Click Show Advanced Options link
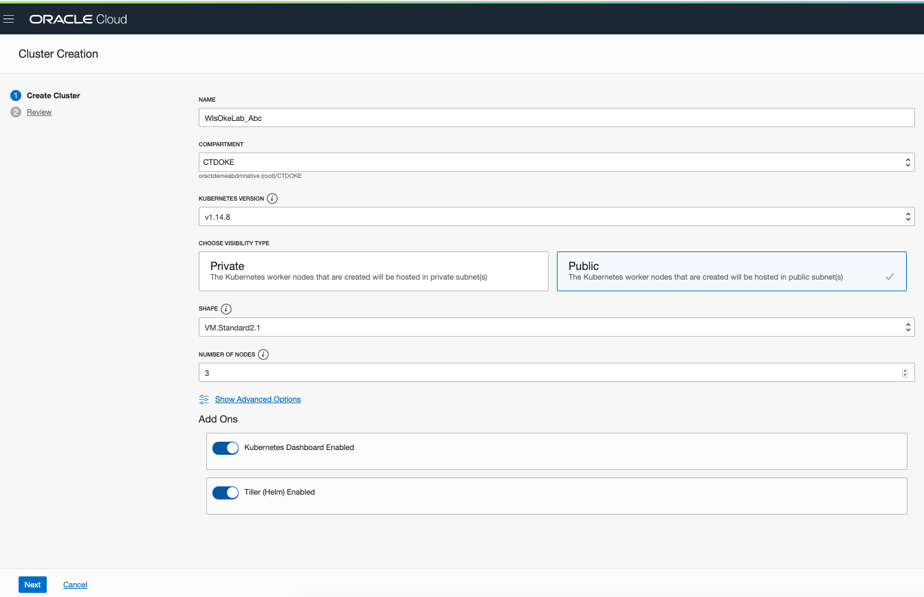The height and width of the screenshot is (597, 924). click(258, 399)
